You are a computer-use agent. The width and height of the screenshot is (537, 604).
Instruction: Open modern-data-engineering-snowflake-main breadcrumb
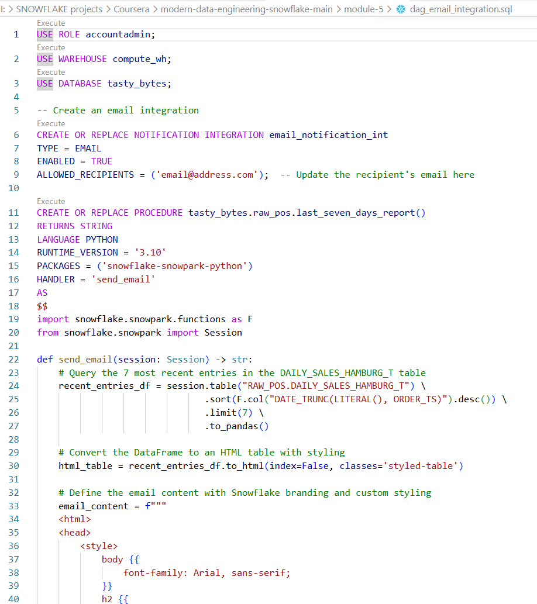[246, 9]
